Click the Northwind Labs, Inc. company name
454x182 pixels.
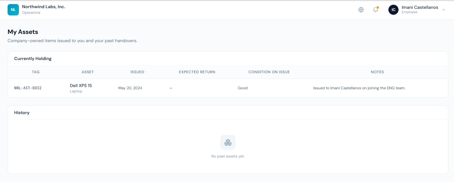point(44,7)
